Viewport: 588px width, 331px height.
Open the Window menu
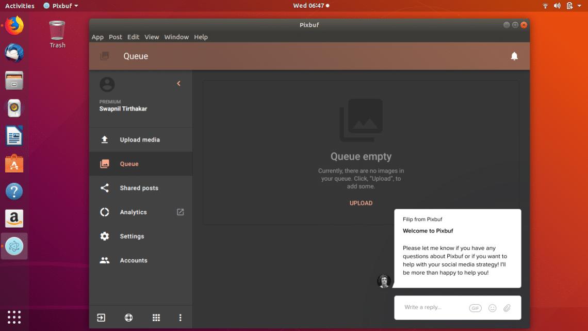176,37
